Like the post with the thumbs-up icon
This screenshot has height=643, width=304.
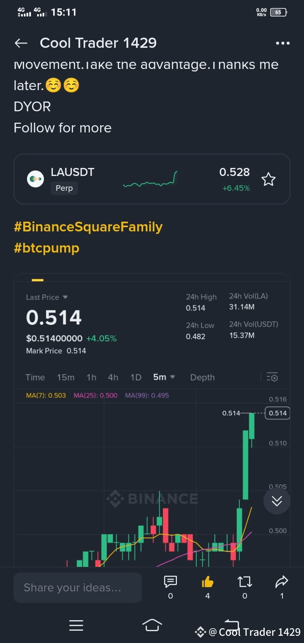(x=207, y=583)
